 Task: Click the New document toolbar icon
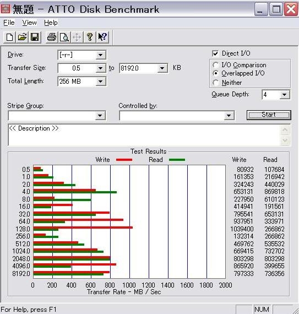(9, 37)
